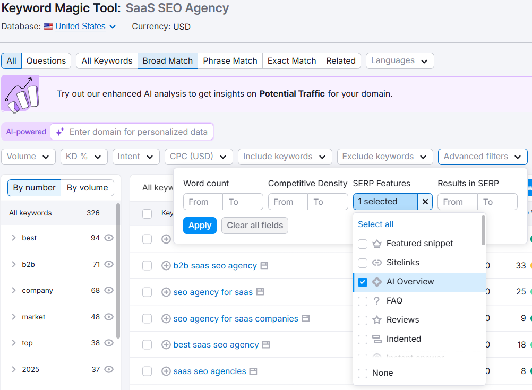Click the SERP icon next to saas seo agencies
This screenshot has height=390, width=532.
click(x=253, y=371)
